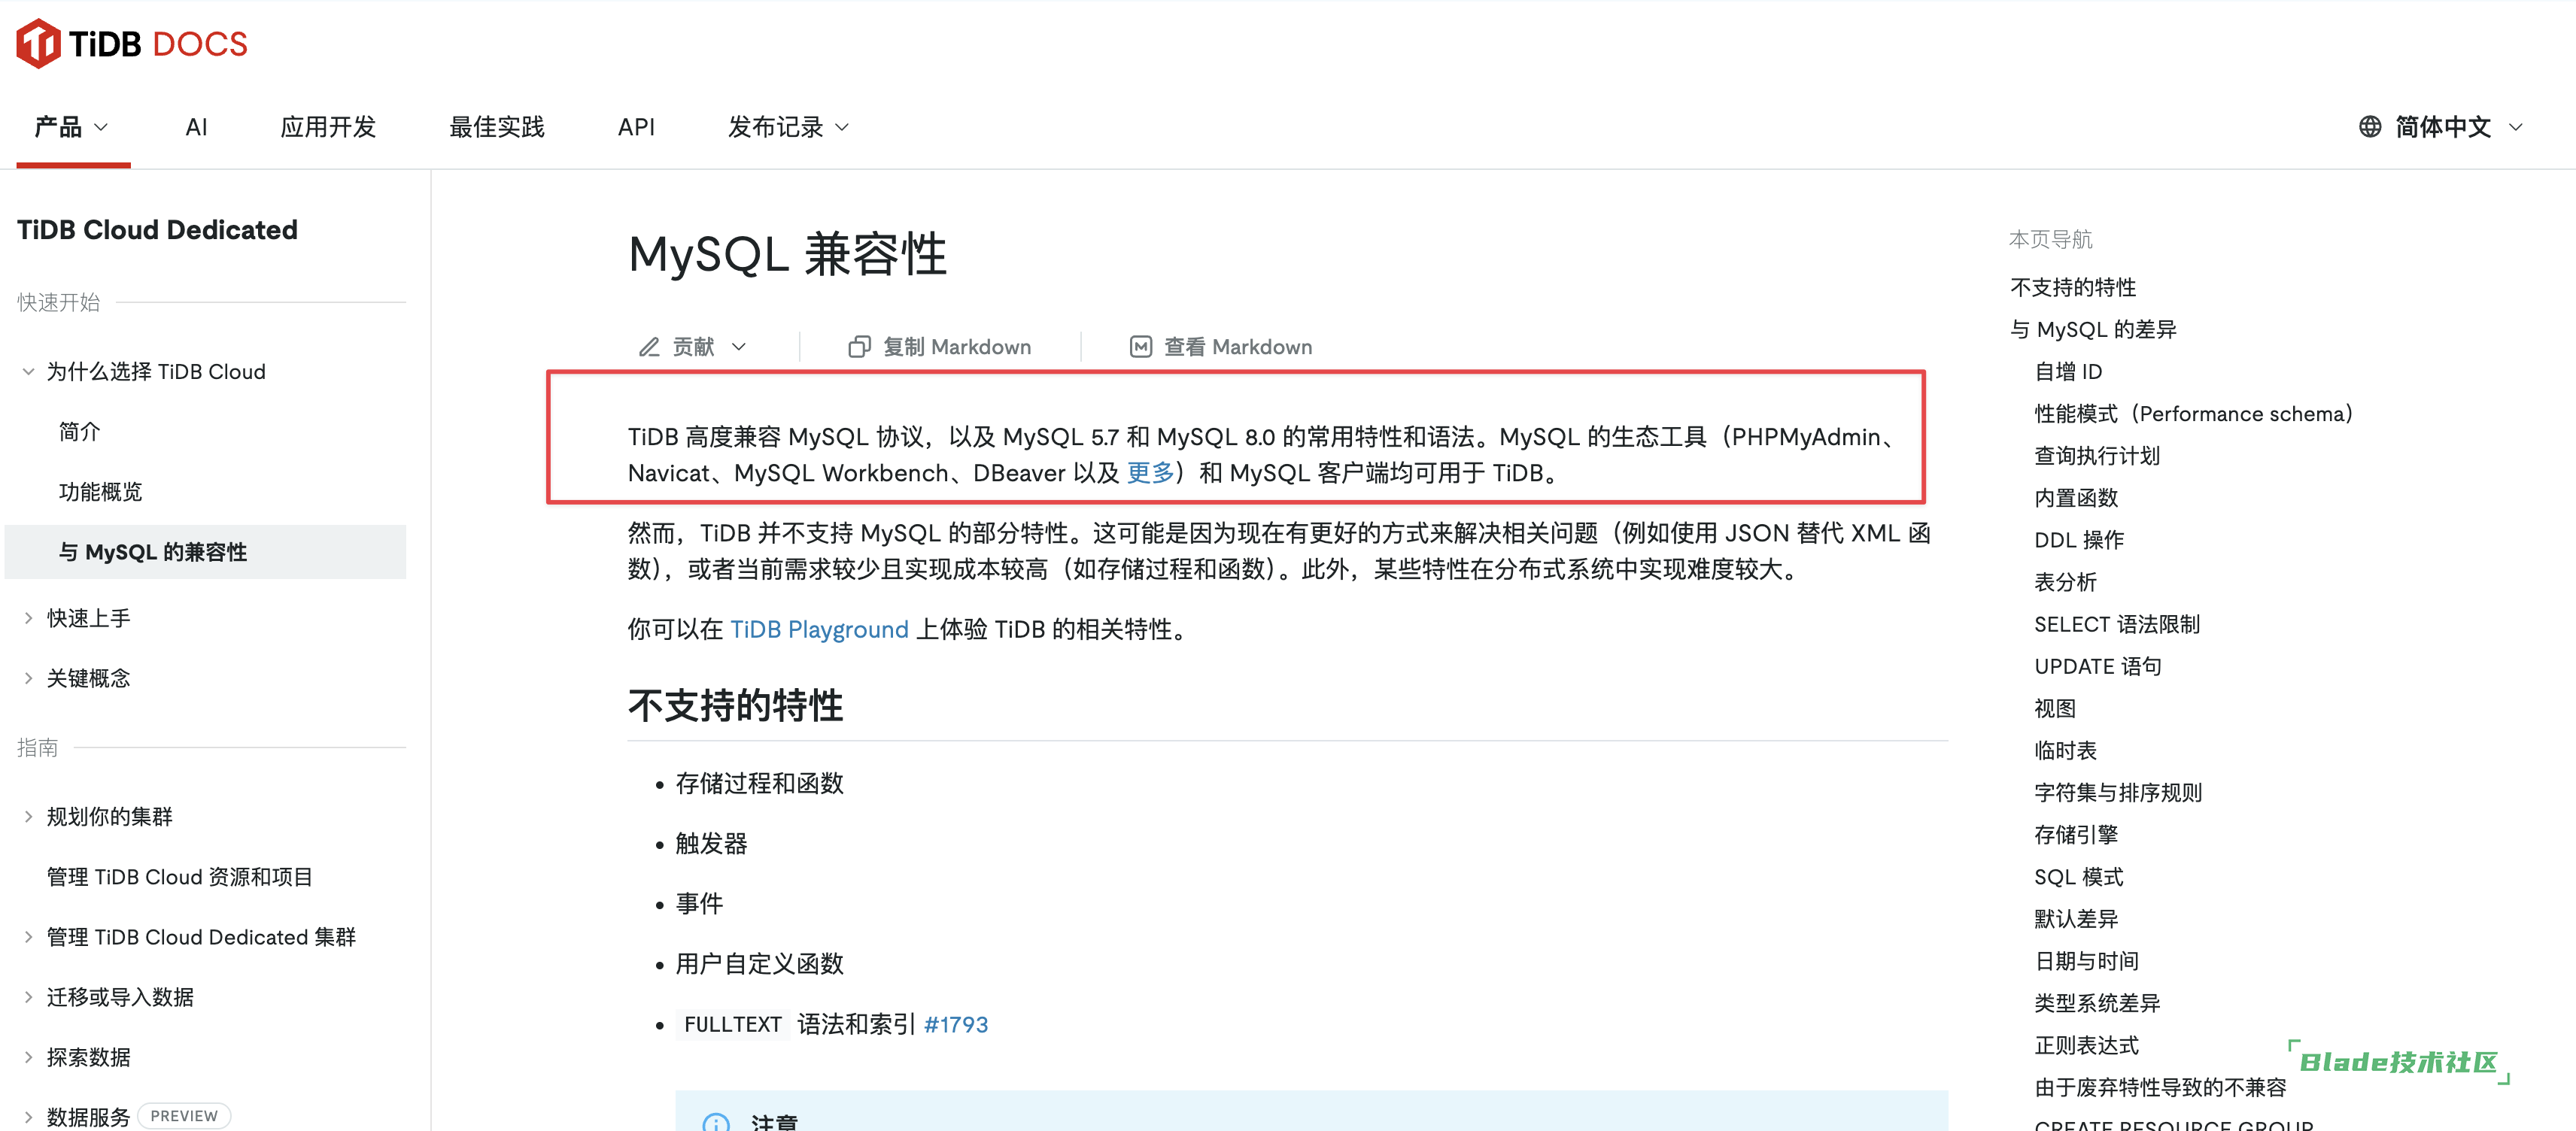2576x1131 pixels.
Task: Expand the 迁移或导入数据 section
Action: [x=28, y=997]
